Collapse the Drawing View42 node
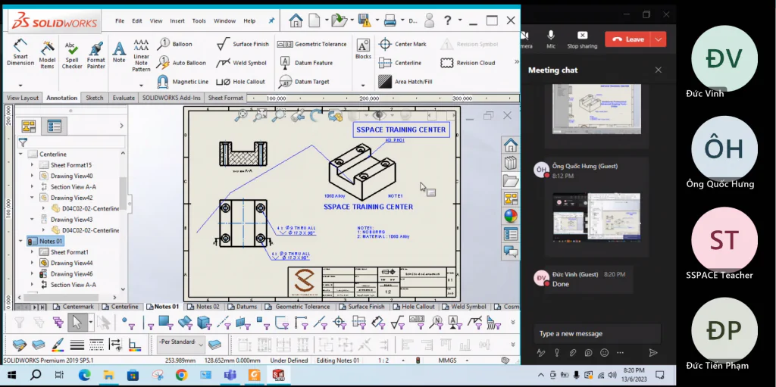This screenshot has width=776, height=387. pyautogui.click(x=32, y=198)
